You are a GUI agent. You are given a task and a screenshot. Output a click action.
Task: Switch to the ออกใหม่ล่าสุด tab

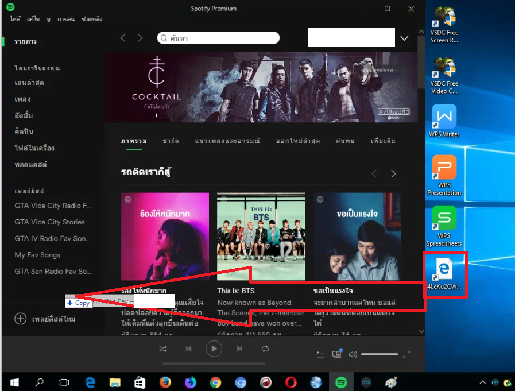tap(298, 141)
